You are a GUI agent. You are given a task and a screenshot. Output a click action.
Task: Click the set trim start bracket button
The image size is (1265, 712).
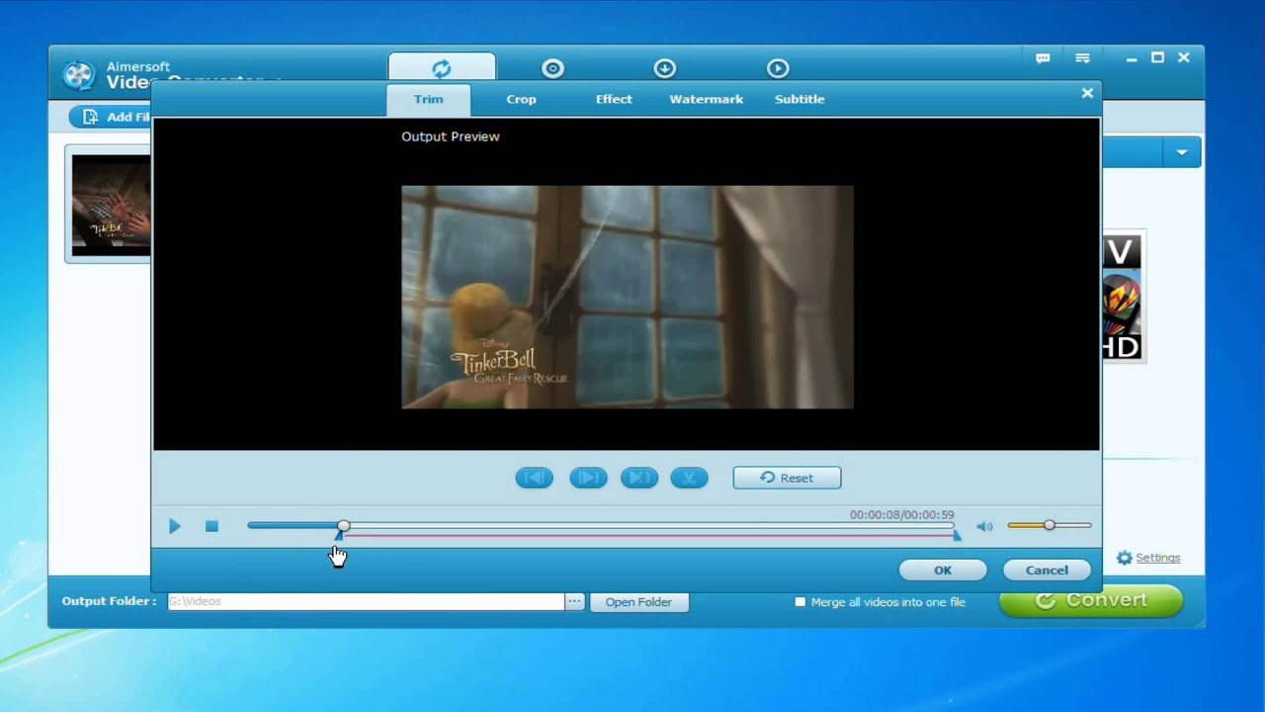[535, 478]
